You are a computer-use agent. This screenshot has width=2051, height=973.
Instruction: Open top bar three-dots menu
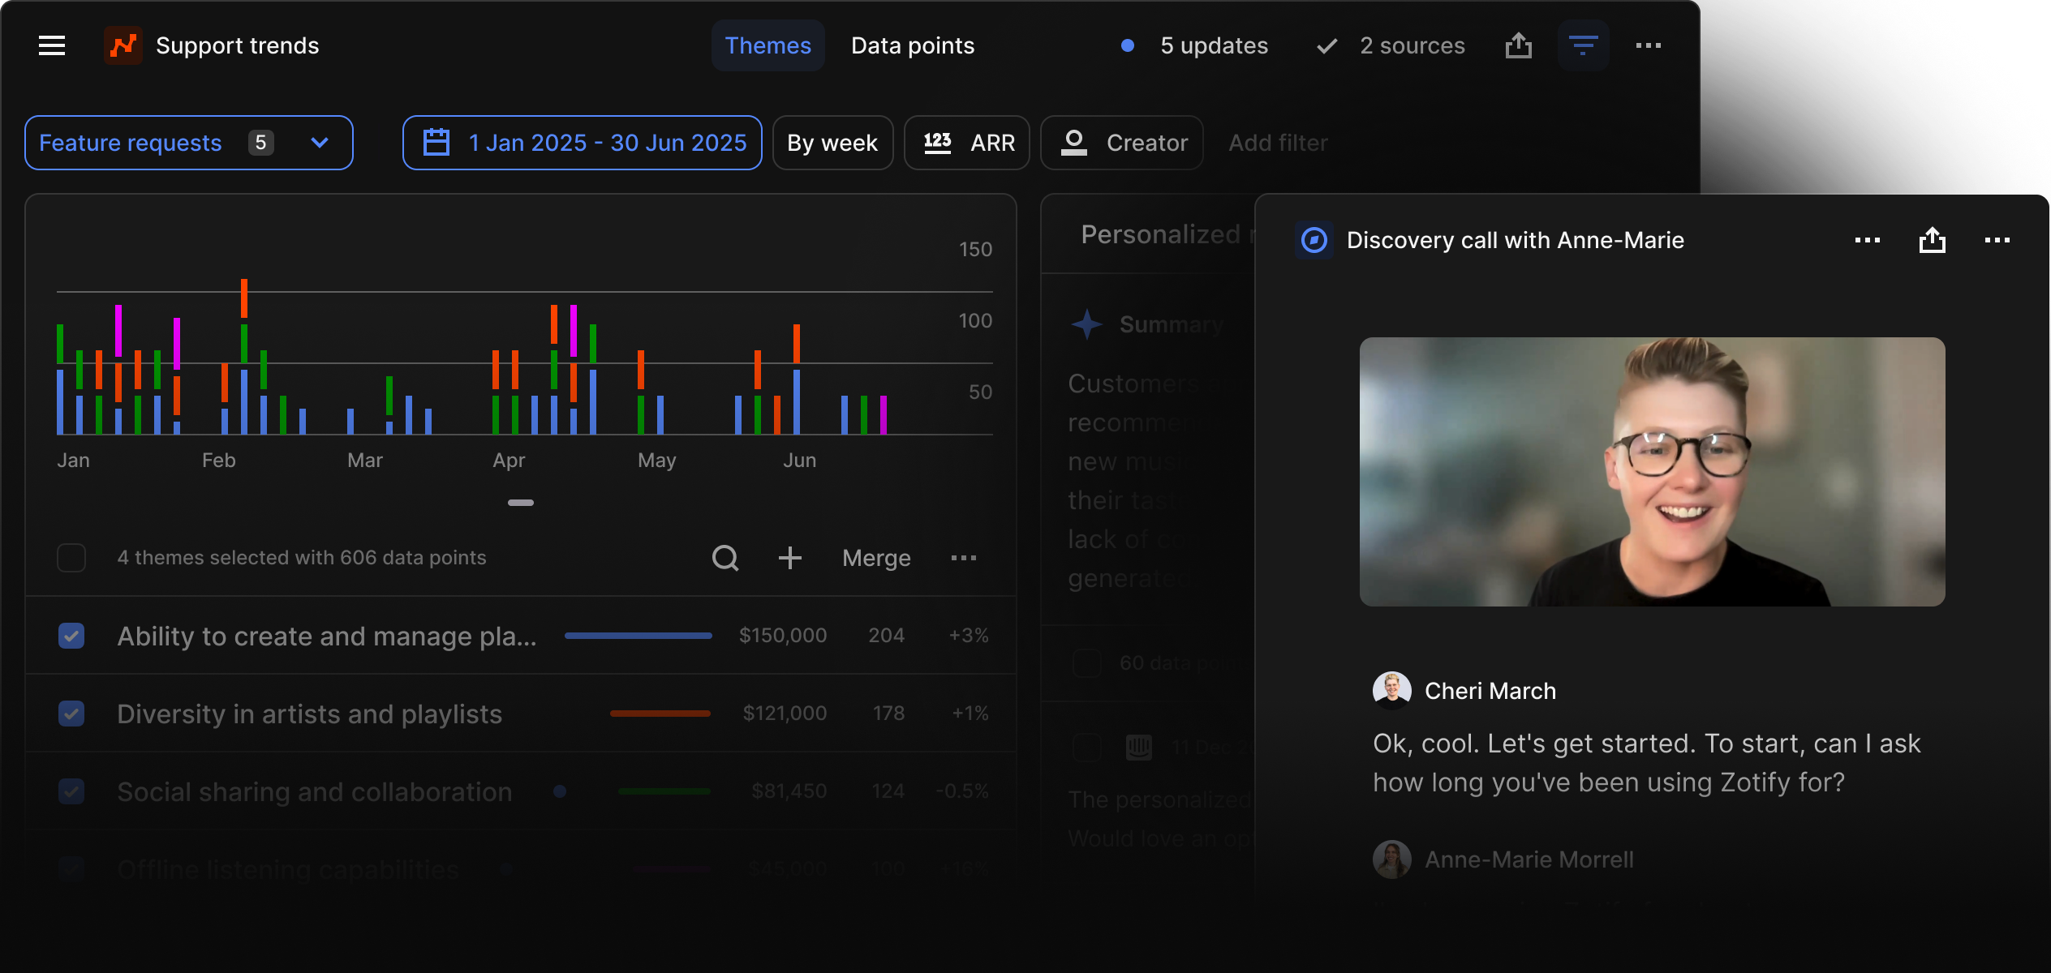point(1648,45)
